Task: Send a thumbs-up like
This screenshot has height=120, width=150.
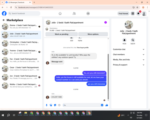Action: [107, 105]
